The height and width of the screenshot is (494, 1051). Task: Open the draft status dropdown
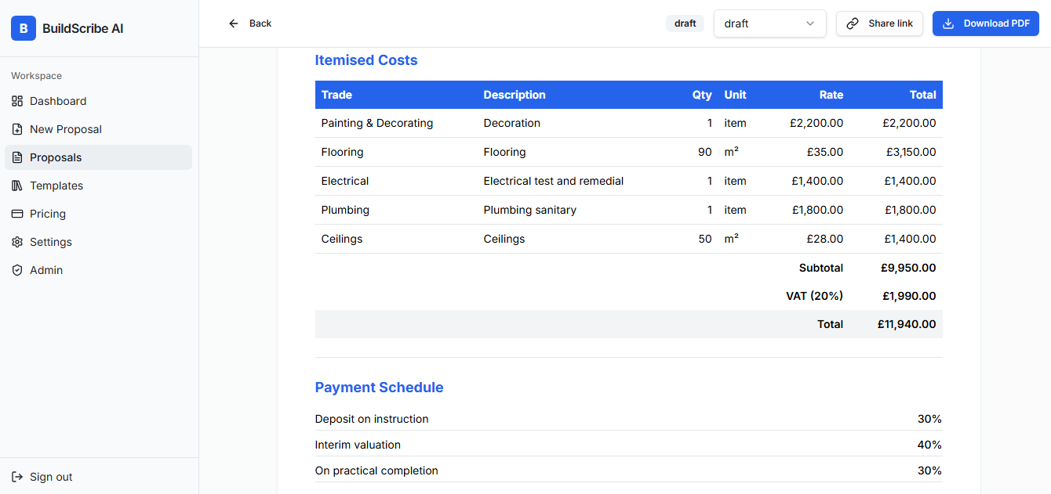tap(770, 23)
